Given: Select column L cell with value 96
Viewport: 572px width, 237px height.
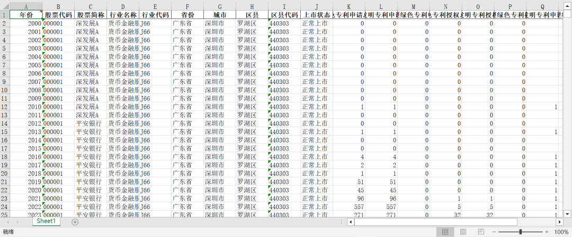Looking at the screenshot, I should [381, 198].
